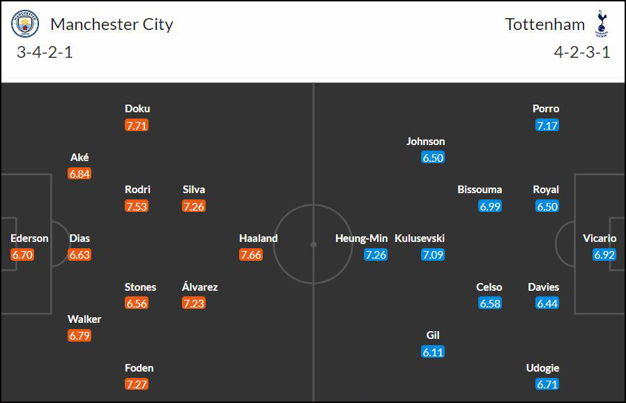
Task: Click the 4-2-3-1 formation label
Action: click(x=582, y=52)
